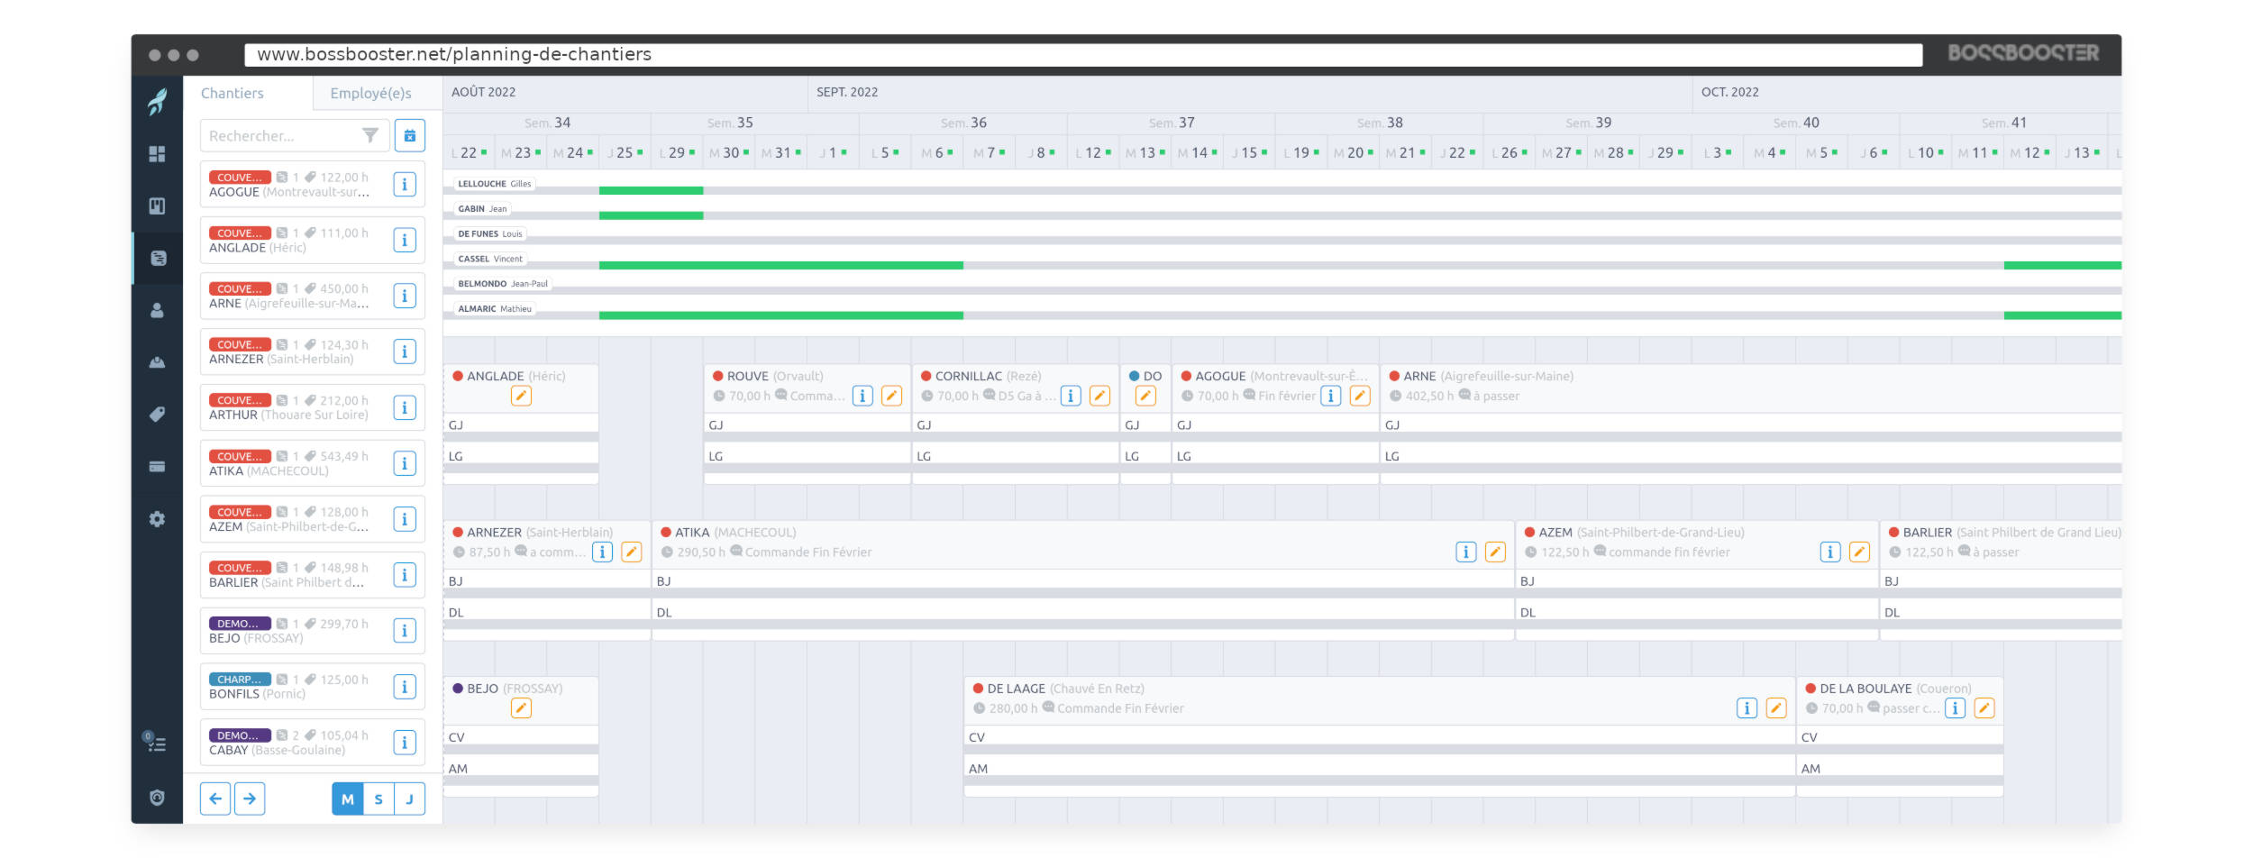2253x858 pixels.
Task: Open the credit card icon in sidebar
Action: pyautogui.click(x=157, y=467)
